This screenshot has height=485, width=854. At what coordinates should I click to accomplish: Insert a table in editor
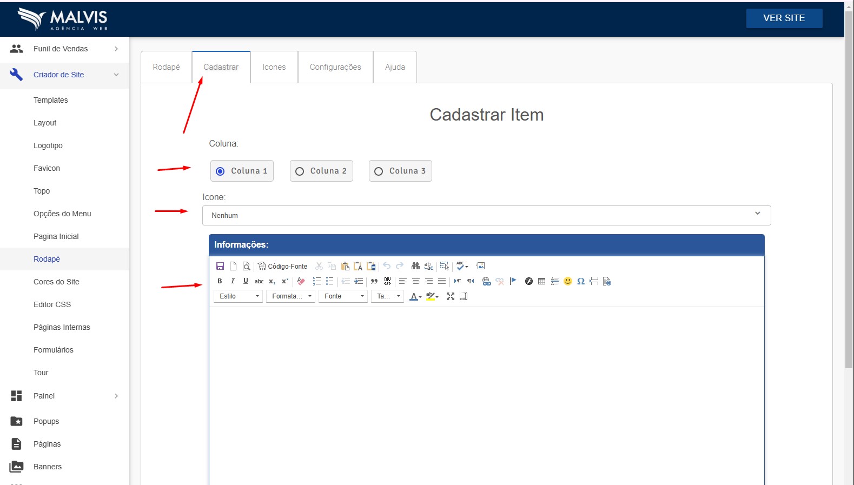coord(542,281)
